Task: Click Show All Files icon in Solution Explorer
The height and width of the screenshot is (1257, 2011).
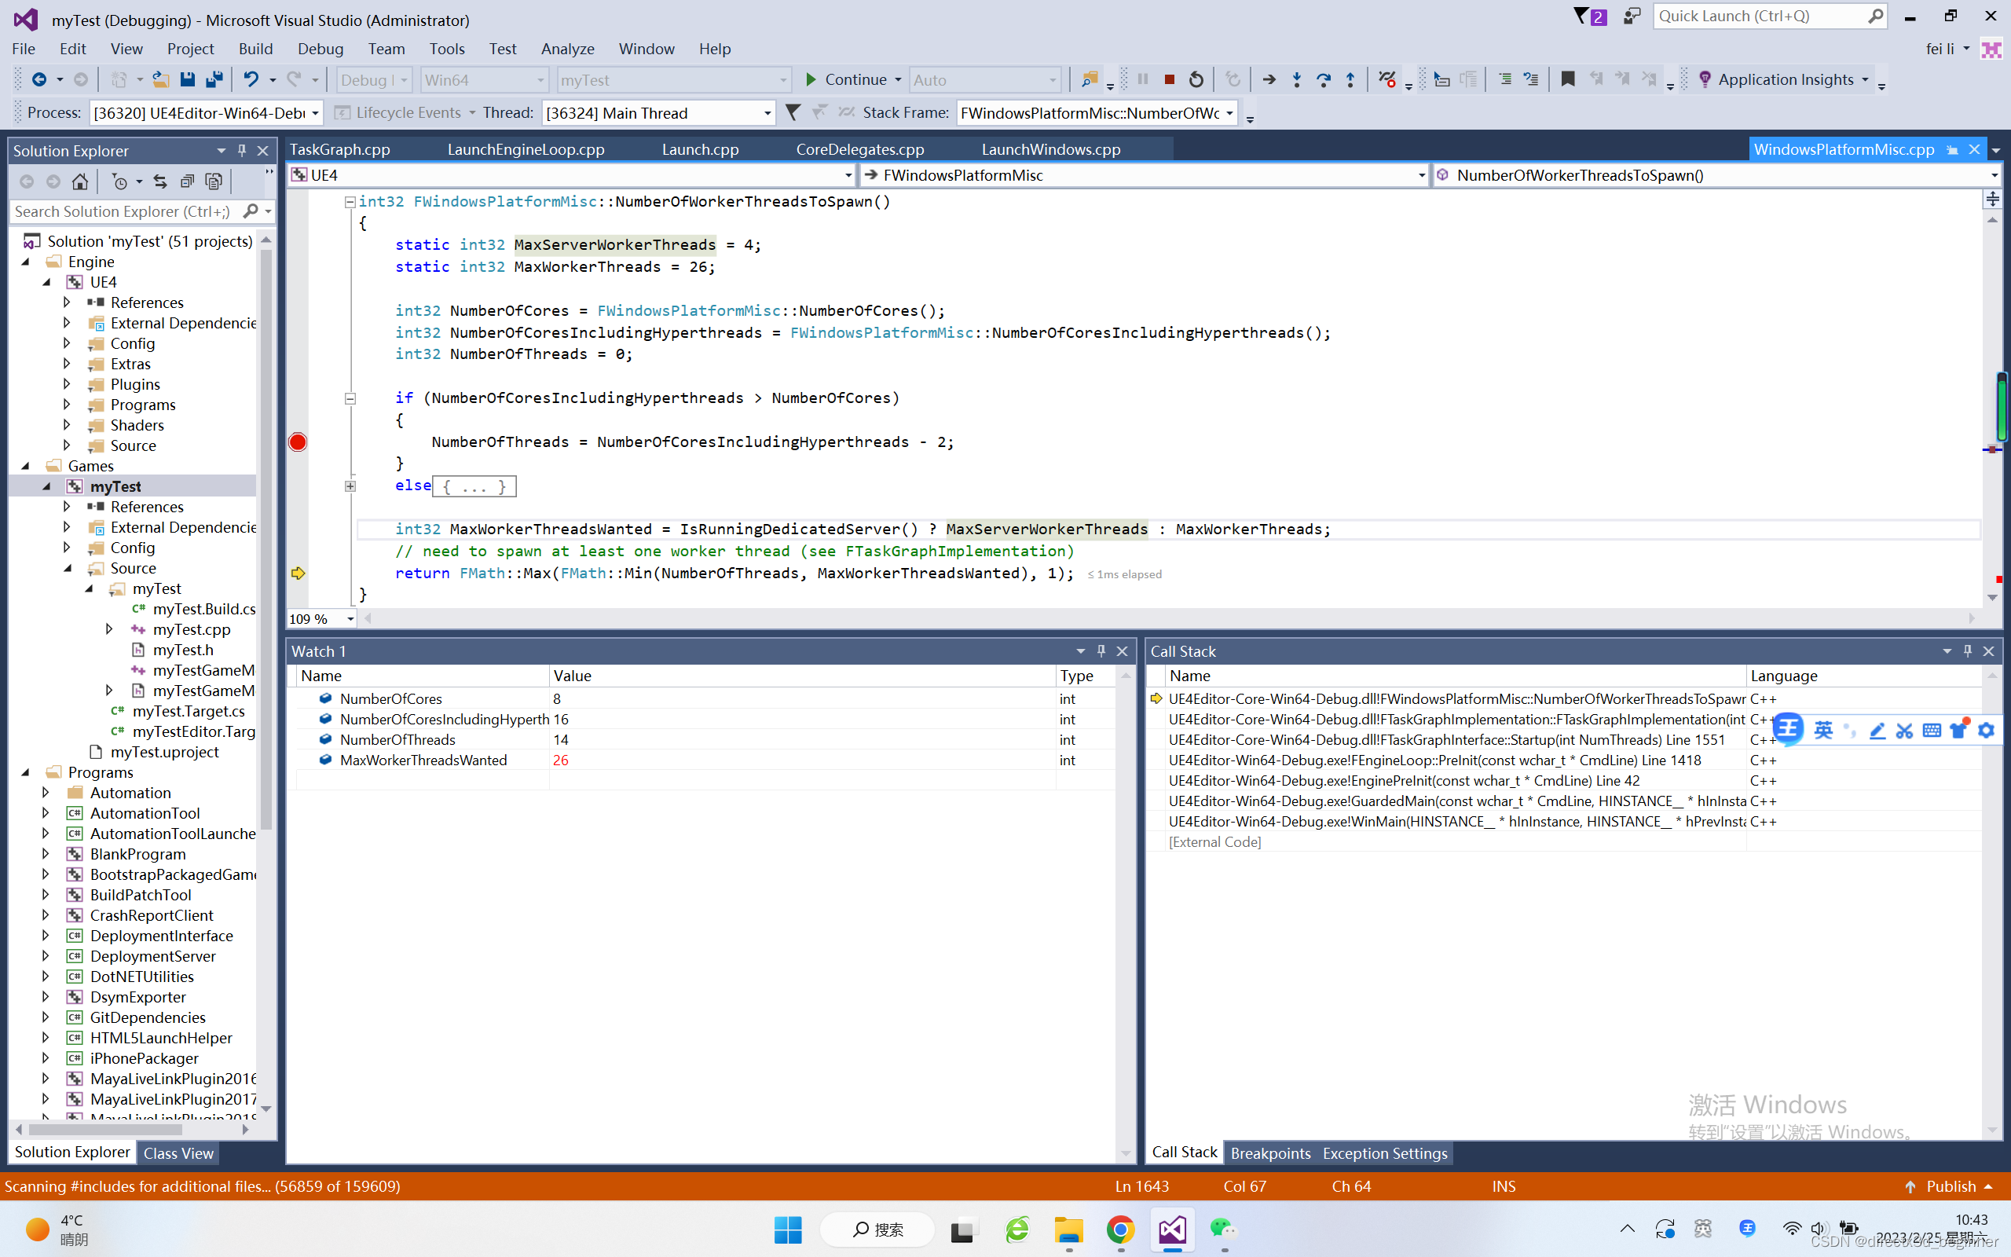Action: click(214, 181)
